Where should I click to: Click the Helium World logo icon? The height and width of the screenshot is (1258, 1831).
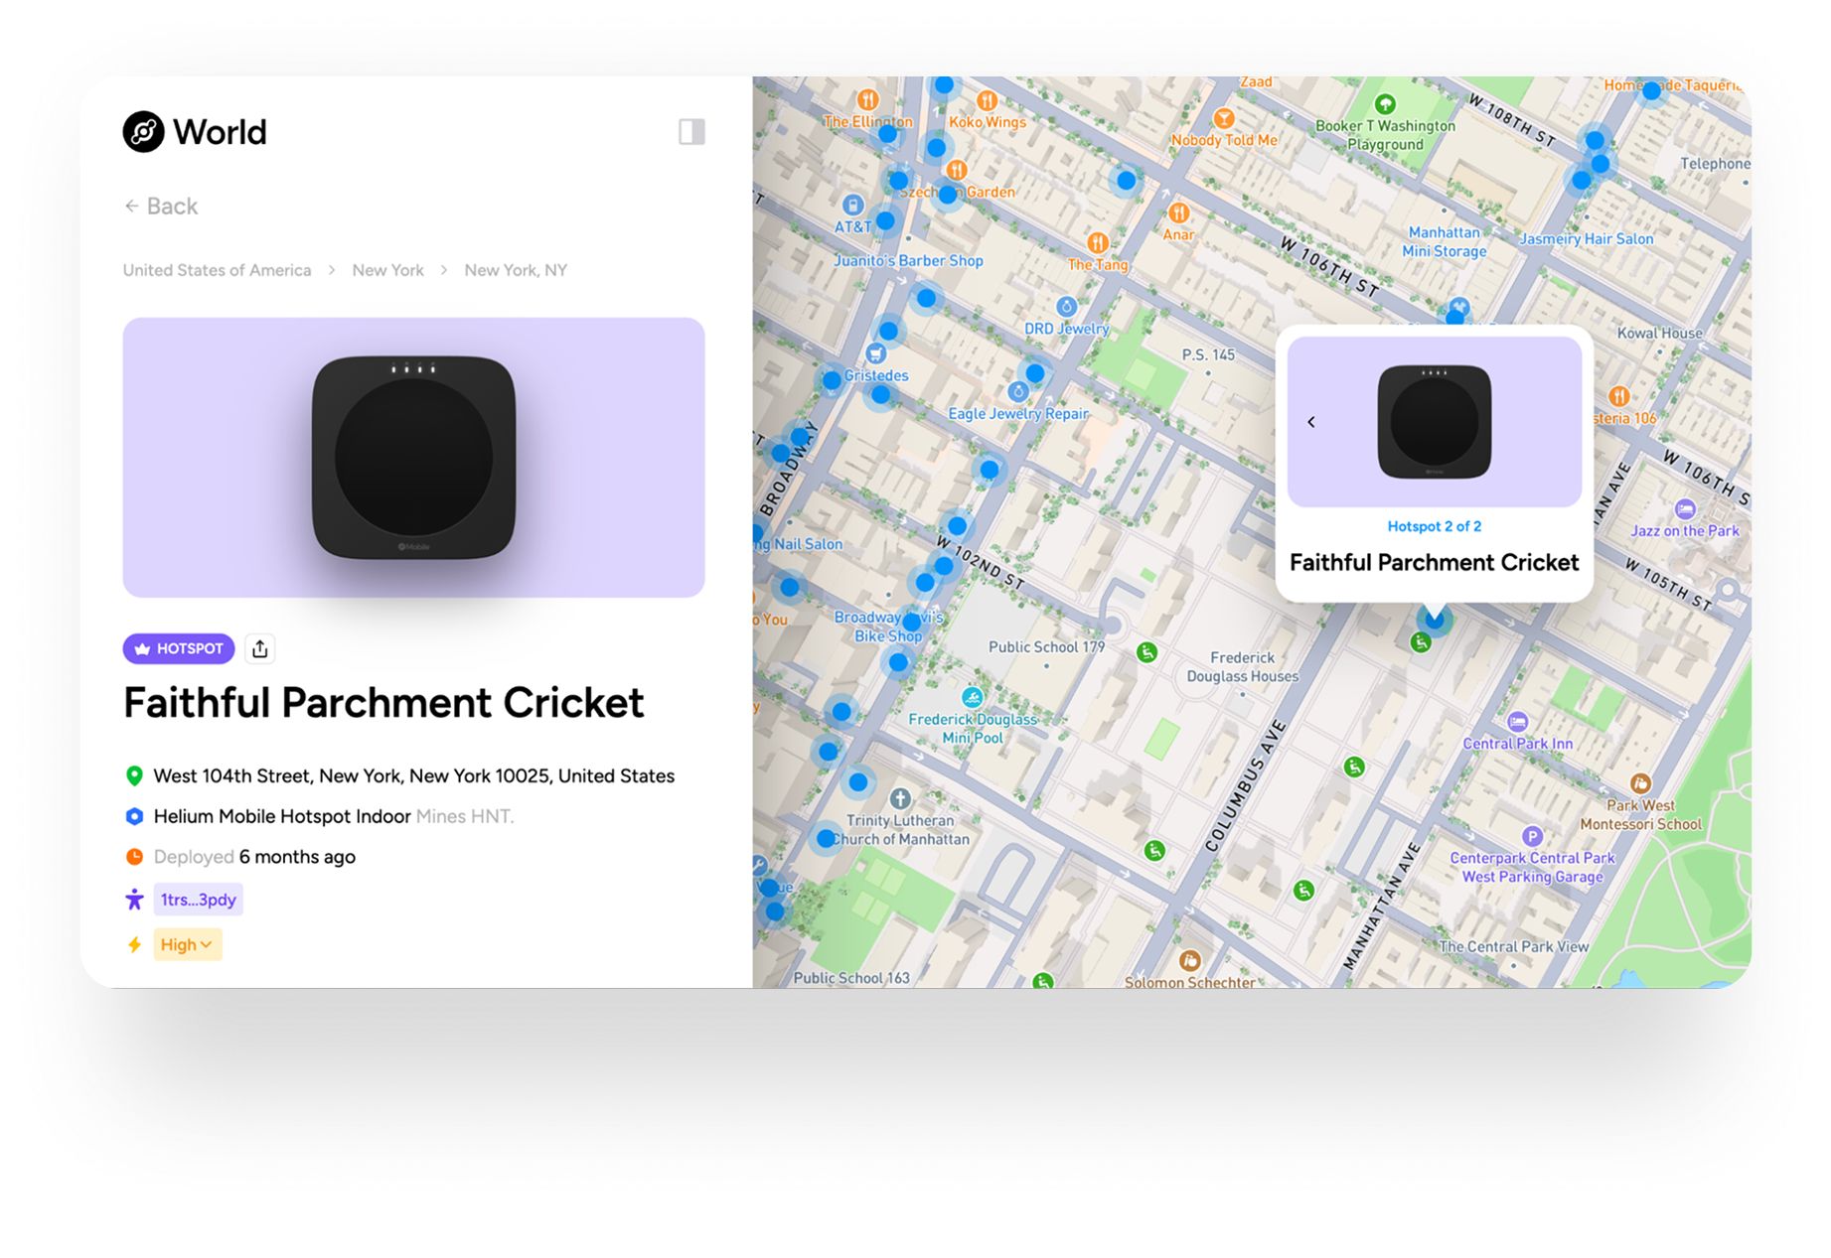143,131
